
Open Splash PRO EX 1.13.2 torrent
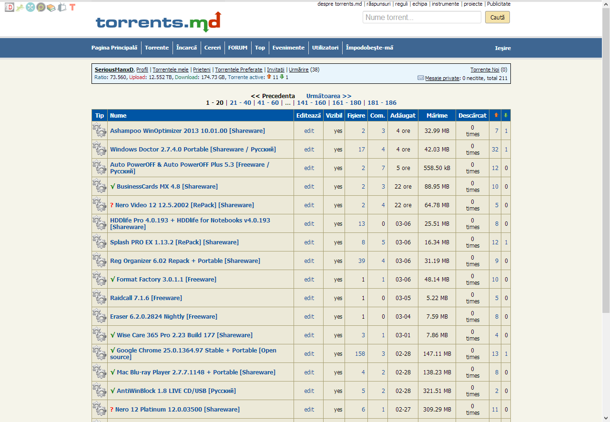[174, 242]
